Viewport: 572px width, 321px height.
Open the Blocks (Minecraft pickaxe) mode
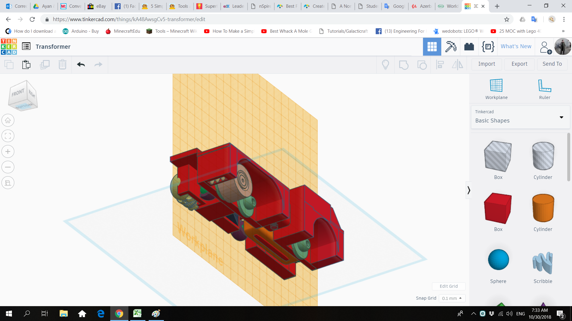point(450,47)
